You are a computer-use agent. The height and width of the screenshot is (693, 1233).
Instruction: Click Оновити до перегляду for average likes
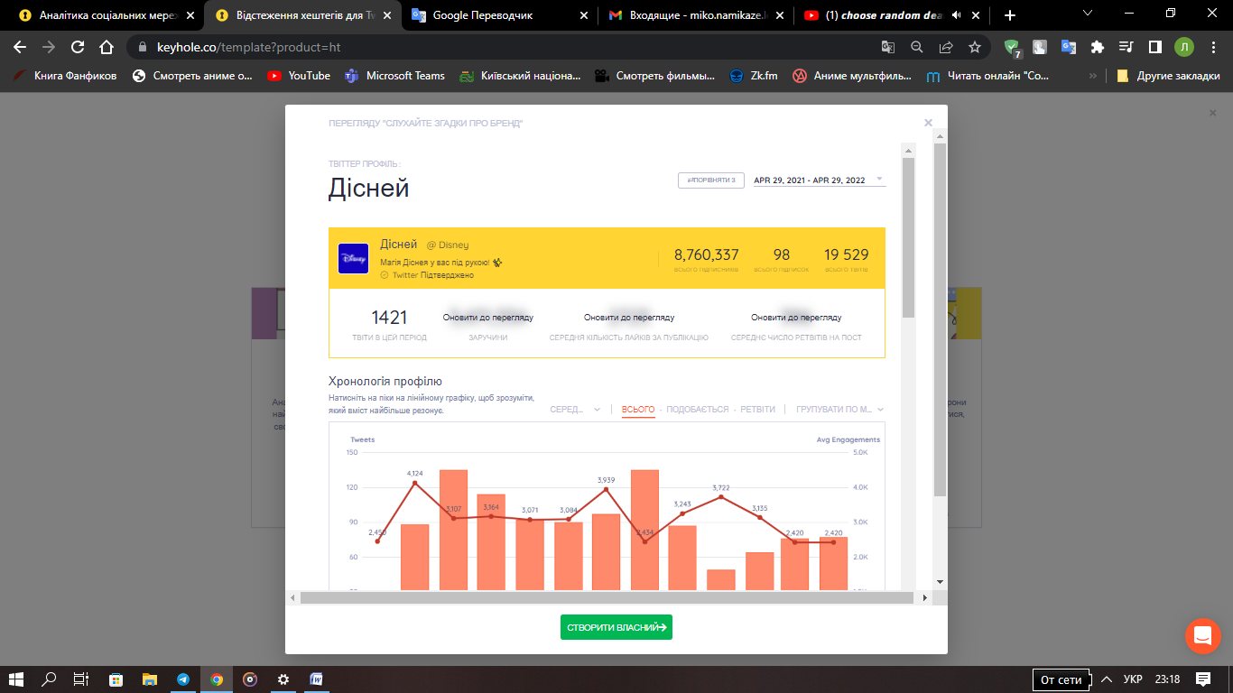pos(629,318)
